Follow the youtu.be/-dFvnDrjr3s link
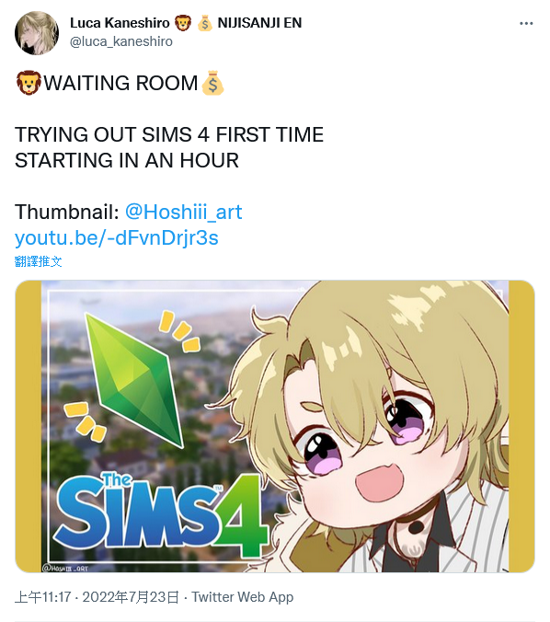The image size is (550, 622). tap(117, 237)
